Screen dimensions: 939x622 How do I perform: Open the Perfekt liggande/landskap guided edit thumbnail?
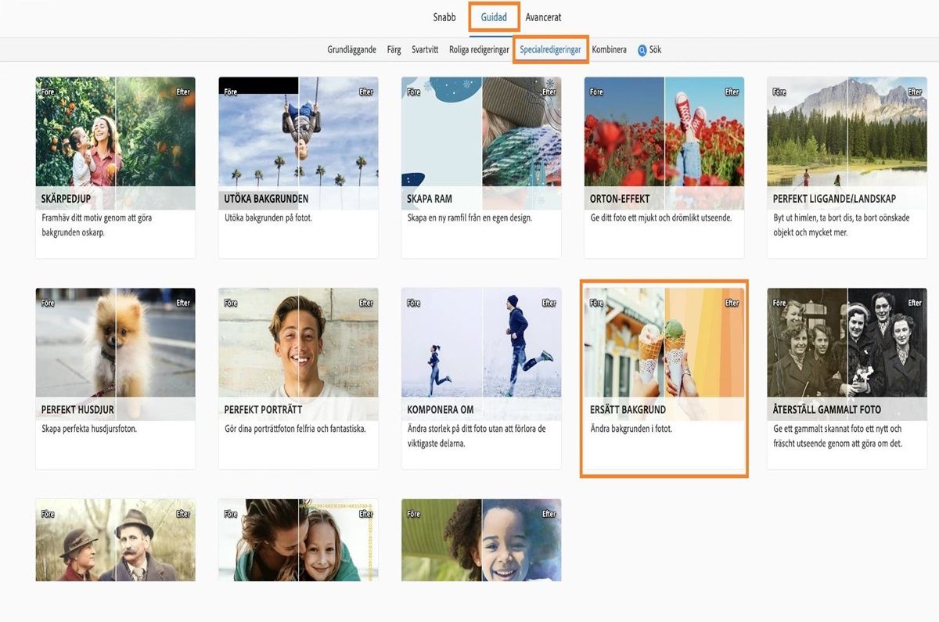coord(847,143)
